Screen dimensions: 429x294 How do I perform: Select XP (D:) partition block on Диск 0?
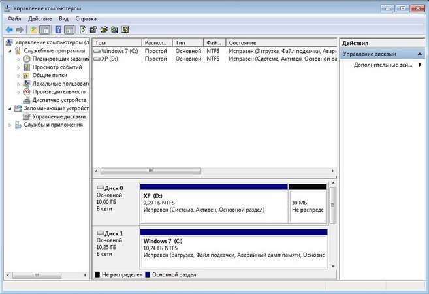214,203
